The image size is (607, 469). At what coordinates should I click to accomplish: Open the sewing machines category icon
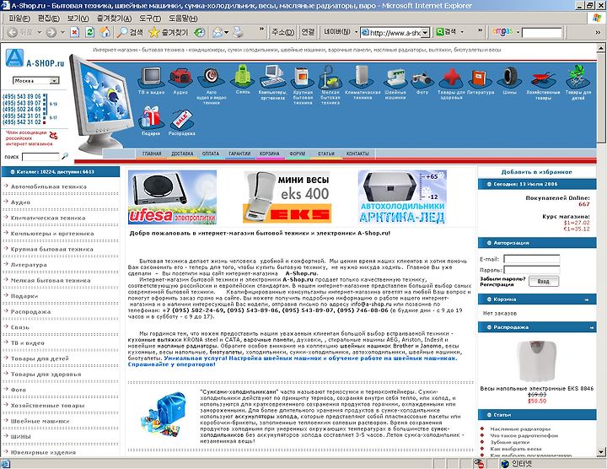coord(395,78)
